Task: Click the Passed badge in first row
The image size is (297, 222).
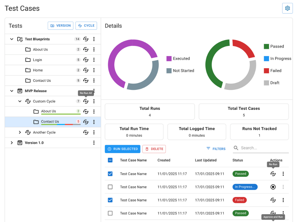Action: (x=240, y=174)
